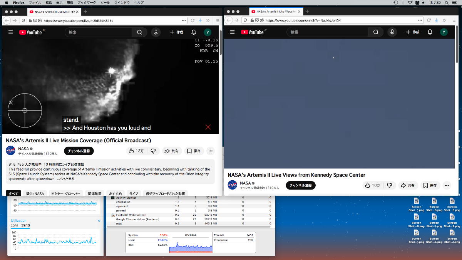This screenshot has width=462, height=260.
Task: Open notifications bell in left YouTube window
Action: [194, 32]
